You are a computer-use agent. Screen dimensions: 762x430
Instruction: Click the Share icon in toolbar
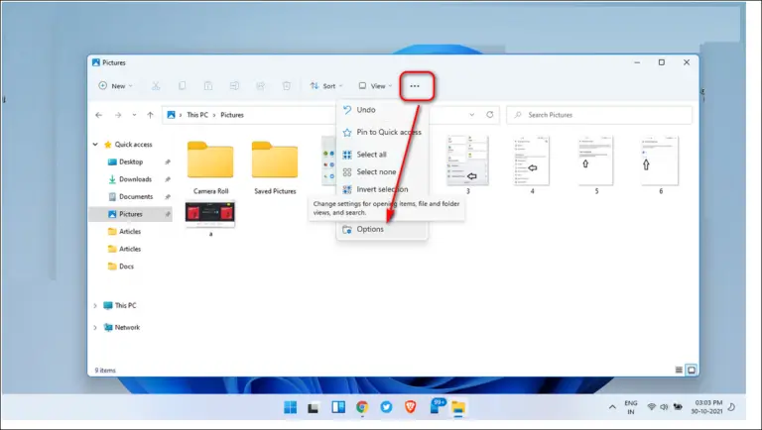click(261, 86)
